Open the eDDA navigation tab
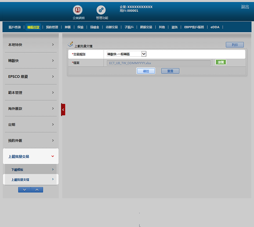Viewport: 254px width, 227px height. [215, 27]
